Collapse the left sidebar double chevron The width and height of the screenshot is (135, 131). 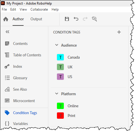[x=7, y=32]
